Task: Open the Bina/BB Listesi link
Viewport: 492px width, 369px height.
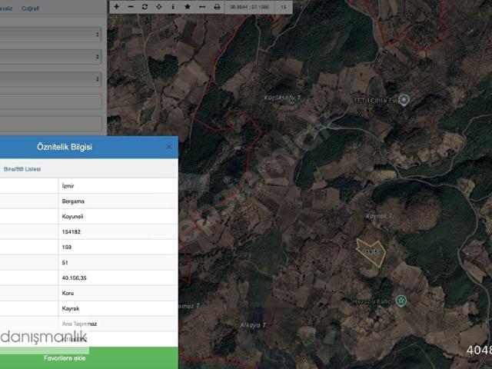Action: coord(22,169)
